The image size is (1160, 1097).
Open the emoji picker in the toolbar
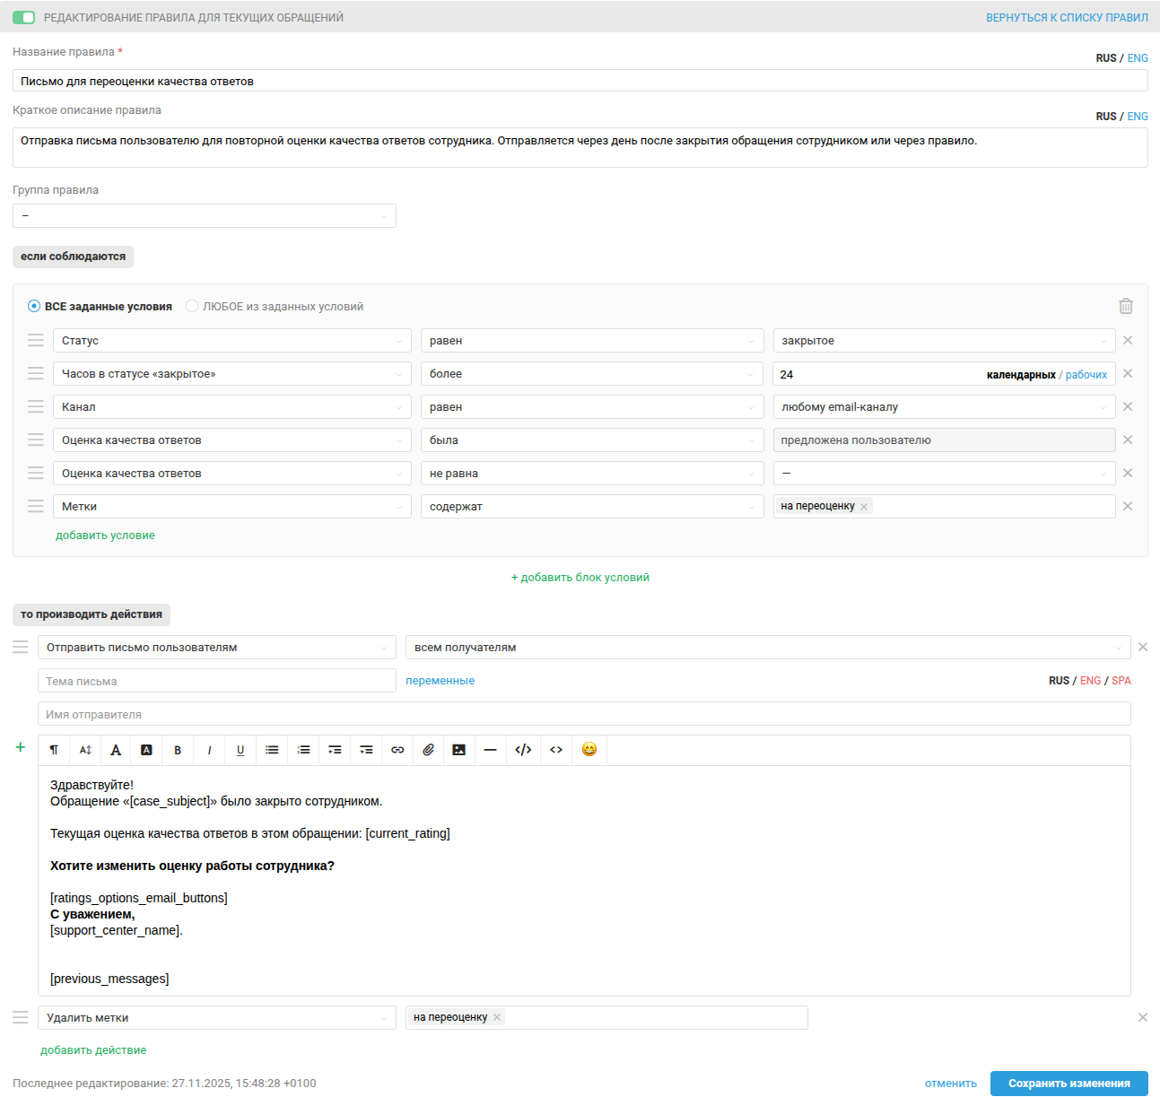589,750
